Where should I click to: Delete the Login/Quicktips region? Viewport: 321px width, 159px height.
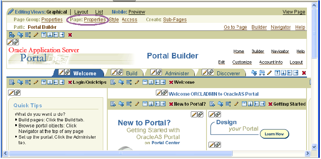[x=70, y=83]
